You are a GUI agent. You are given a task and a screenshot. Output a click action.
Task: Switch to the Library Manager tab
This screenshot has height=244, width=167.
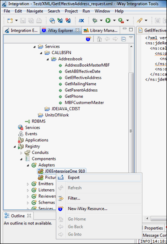101,31
